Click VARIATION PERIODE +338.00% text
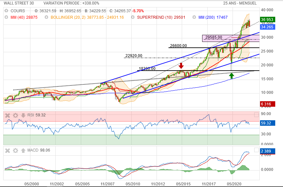Screen dimensions: 283x187 (x=71, y=3)
